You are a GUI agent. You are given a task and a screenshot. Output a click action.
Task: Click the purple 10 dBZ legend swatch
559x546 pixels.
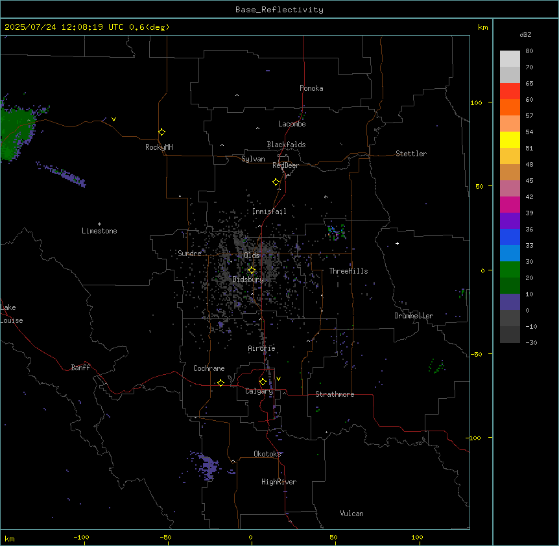[510, 302]
